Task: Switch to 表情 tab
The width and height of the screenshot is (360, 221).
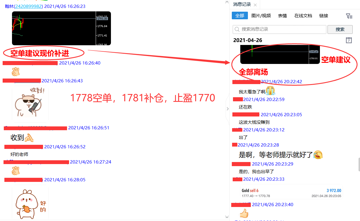Action: pos(282,16)
